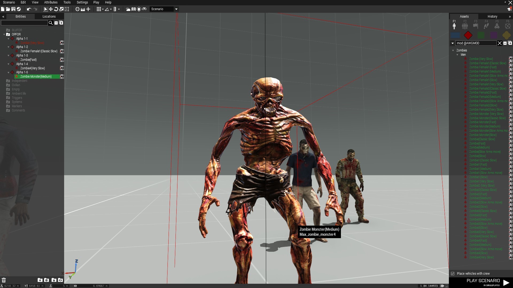Open the Markers F6 asset category
This screenshot has width=513, height=288.
508,25
